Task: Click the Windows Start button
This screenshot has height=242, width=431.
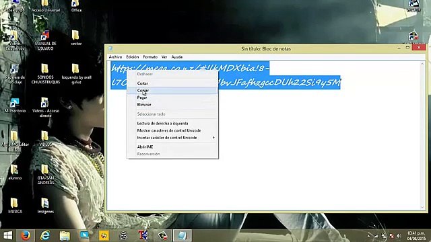Action: pos(7,235)
